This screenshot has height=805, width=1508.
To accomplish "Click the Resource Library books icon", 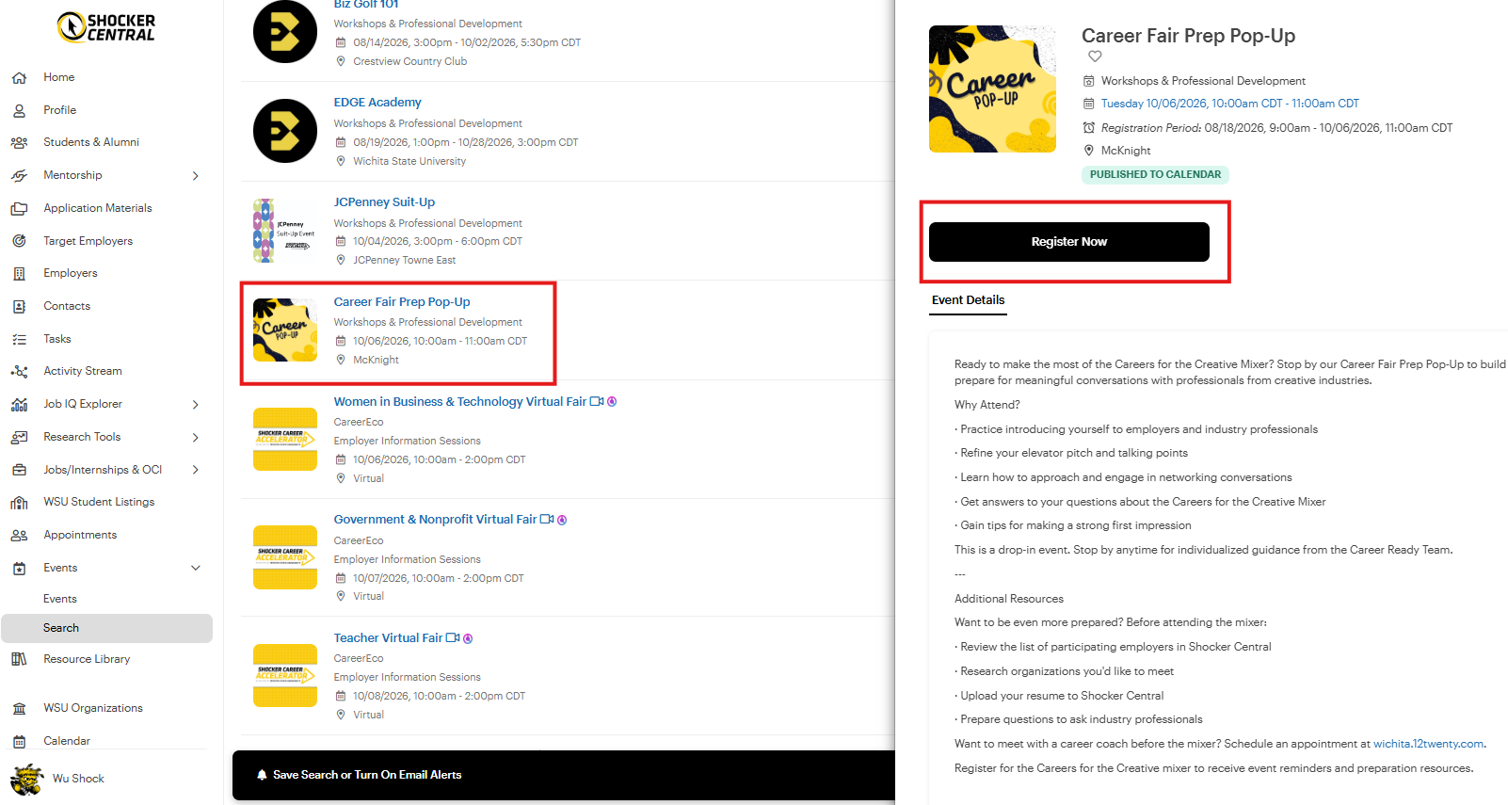I will pos(19,659).
